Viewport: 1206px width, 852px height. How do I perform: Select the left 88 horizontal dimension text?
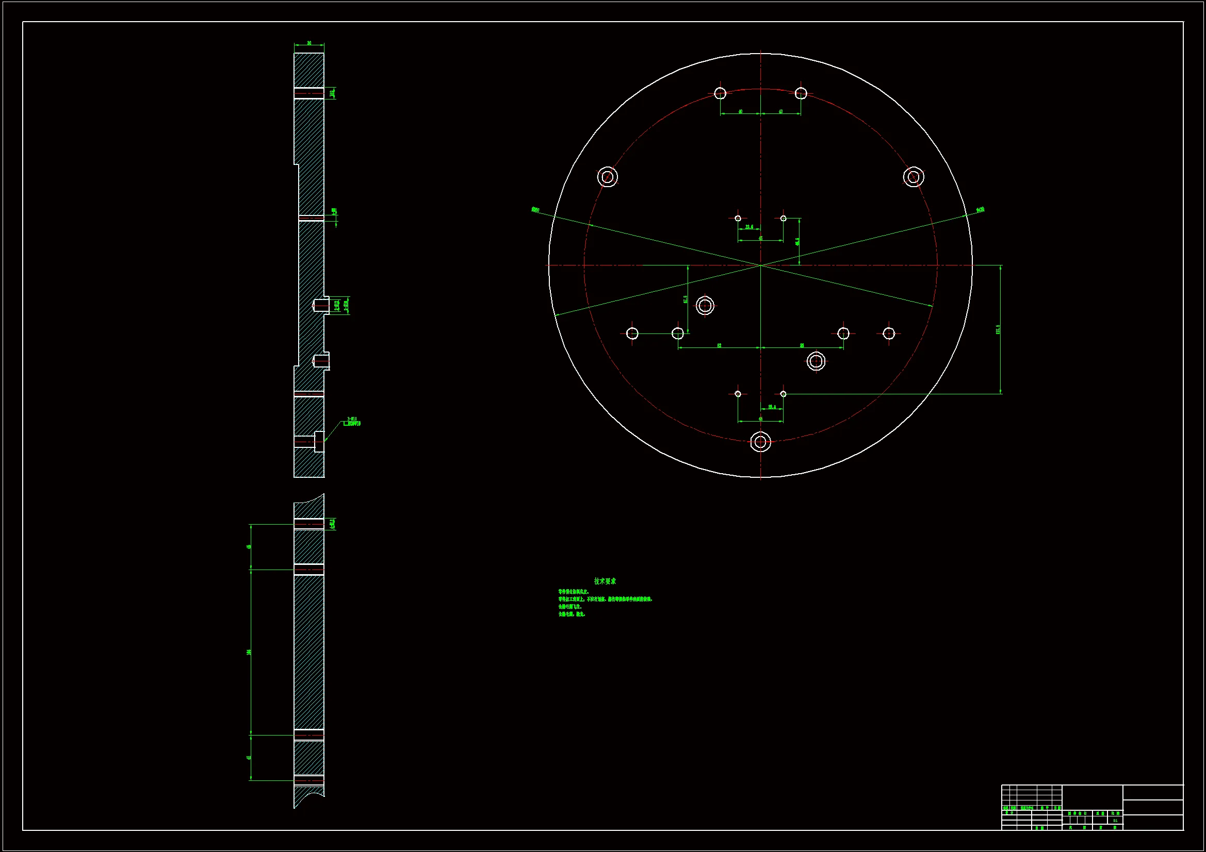719,345
